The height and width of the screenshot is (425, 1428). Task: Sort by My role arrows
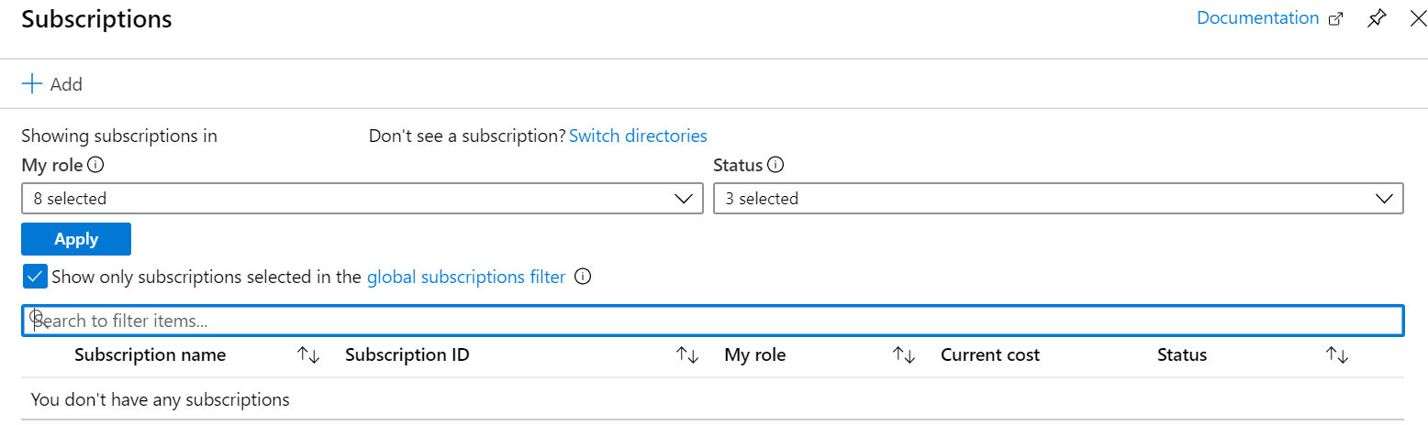[904, 355]
